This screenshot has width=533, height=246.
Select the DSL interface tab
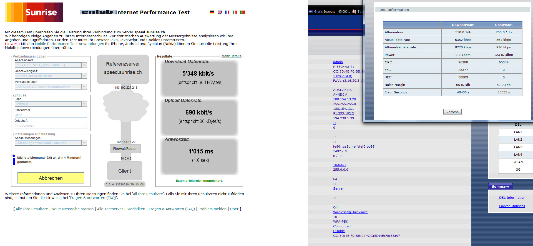[x=516, y=125]
